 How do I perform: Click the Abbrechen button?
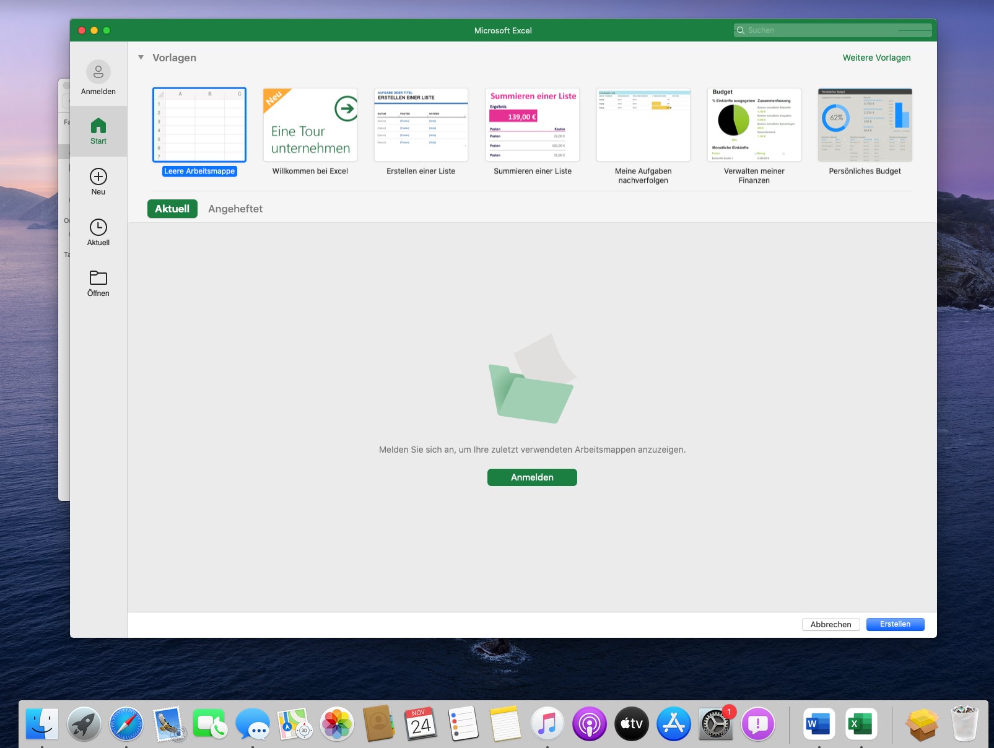(x=831, y=624)
